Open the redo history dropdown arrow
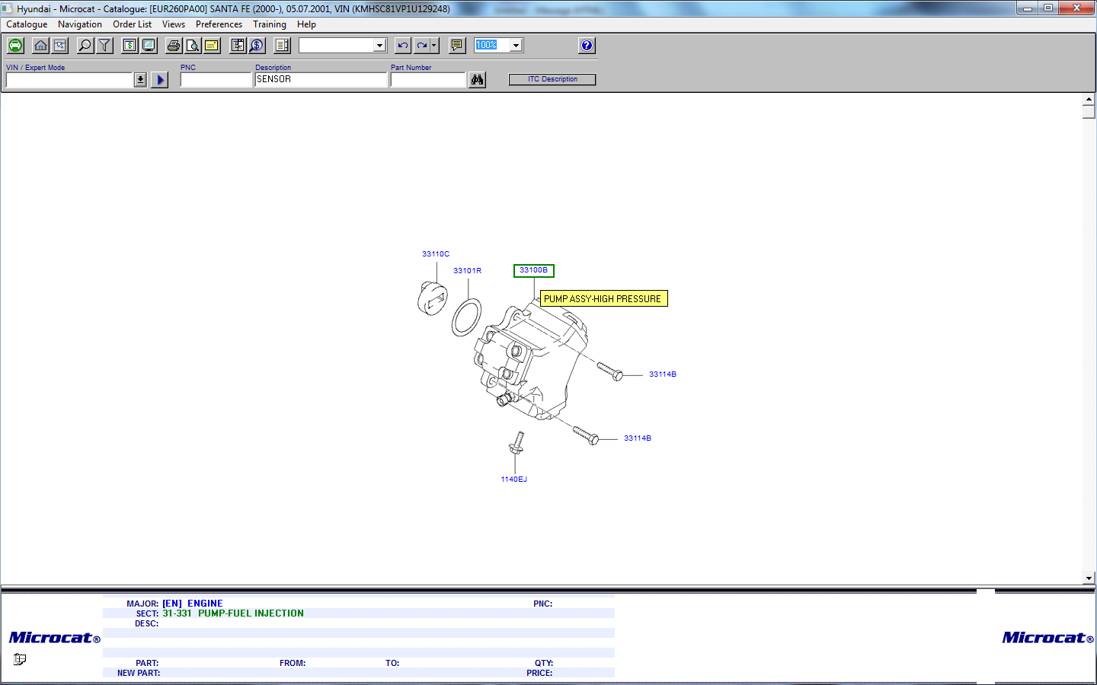The width and height of the screenshot is (1097, 685). pos(434,46)
